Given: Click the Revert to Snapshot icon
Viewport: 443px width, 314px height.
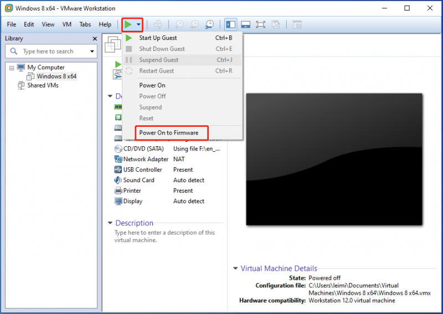Looking at the screenshot, I should (194, 24).
